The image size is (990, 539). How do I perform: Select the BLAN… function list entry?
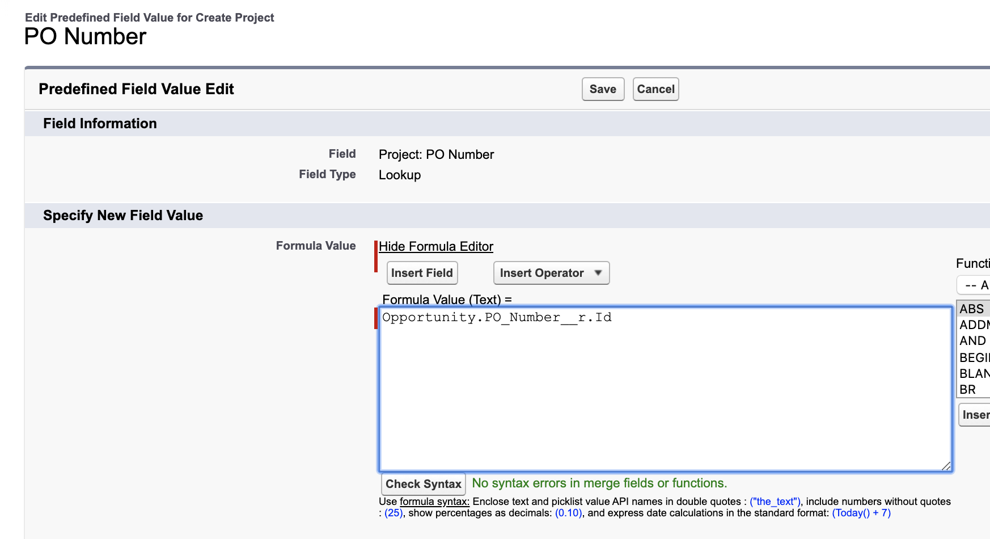point(974,373)
